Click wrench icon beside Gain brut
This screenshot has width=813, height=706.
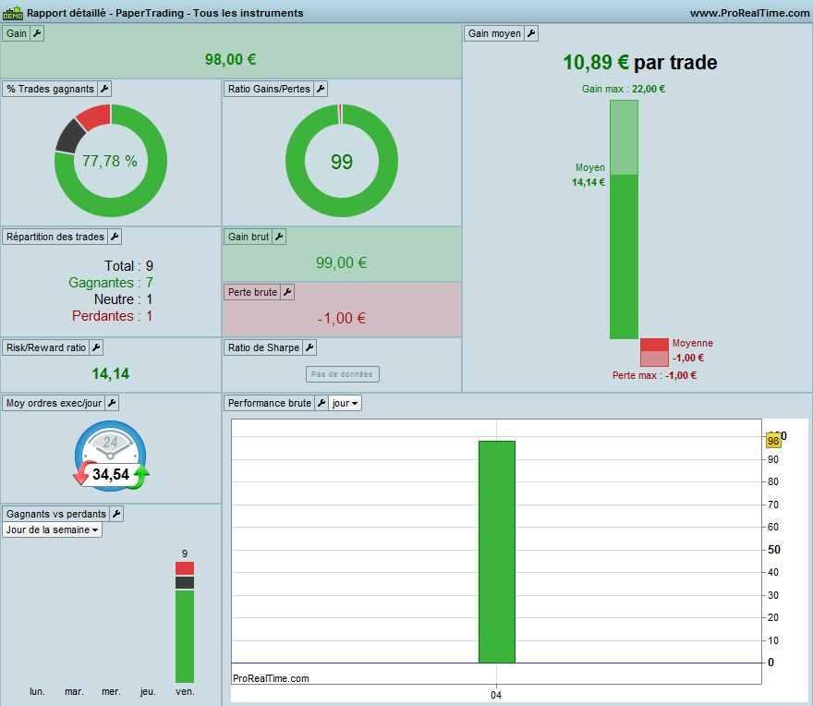279,237
